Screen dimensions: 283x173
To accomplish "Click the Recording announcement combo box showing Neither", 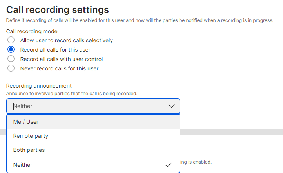I will [x=86, y=106].
